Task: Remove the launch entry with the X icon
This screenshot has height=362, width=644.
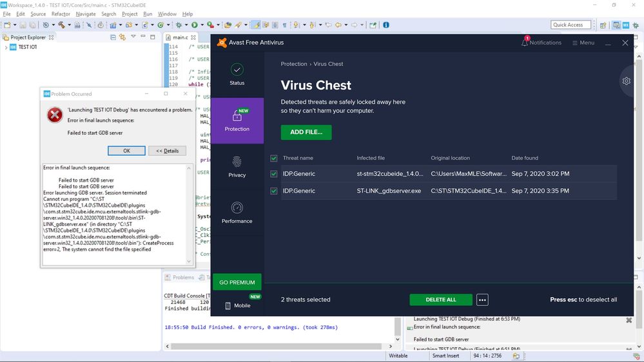Action: 629,320
